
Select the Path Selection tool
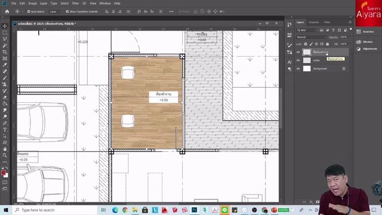pos(5,136)
